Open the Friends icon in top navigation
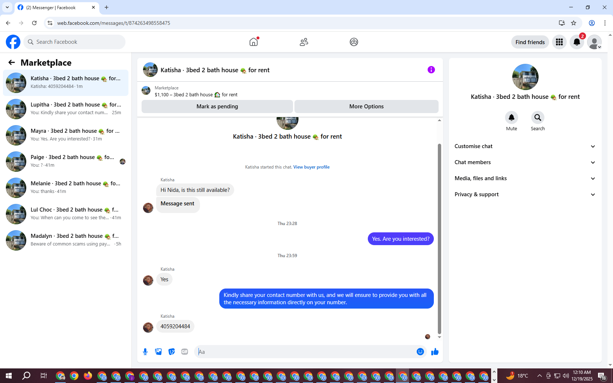 [304, 42]
